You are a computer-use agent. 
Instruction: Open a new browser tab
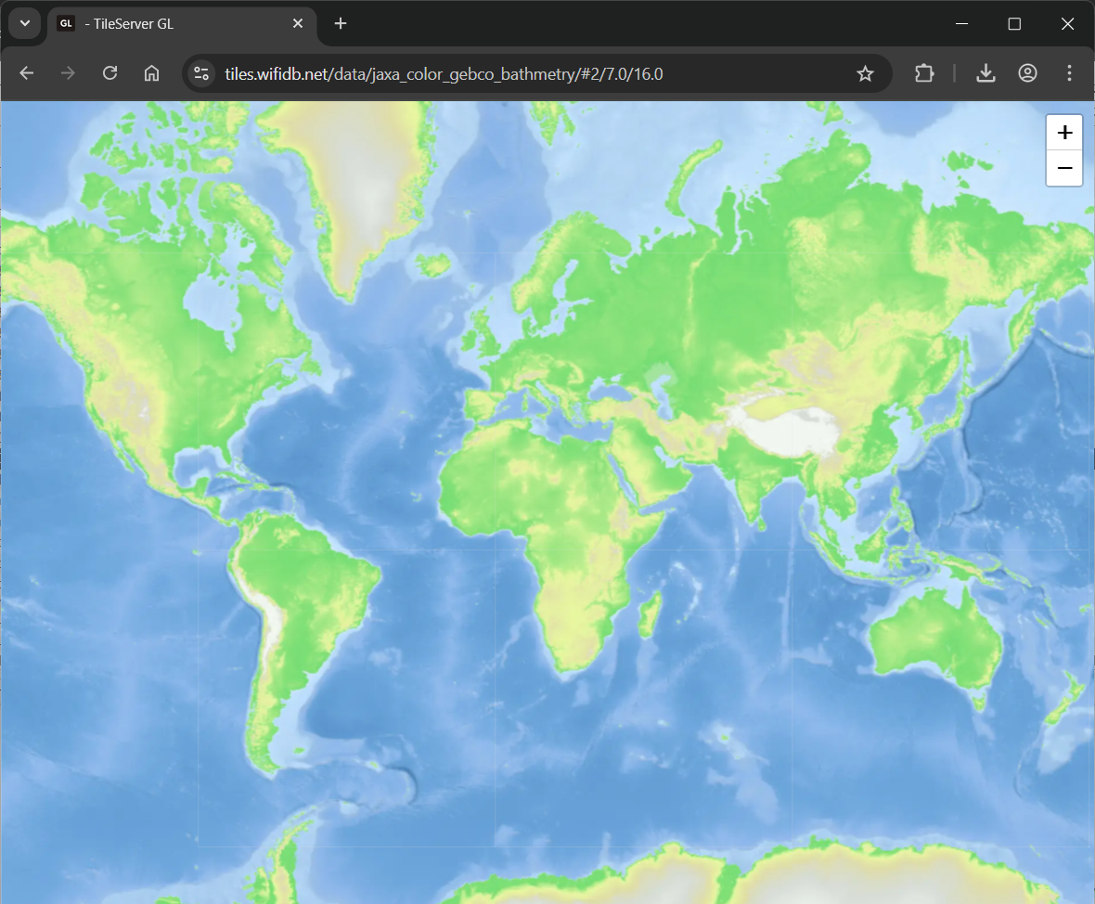pyautogui.click(x=340, y=23)
